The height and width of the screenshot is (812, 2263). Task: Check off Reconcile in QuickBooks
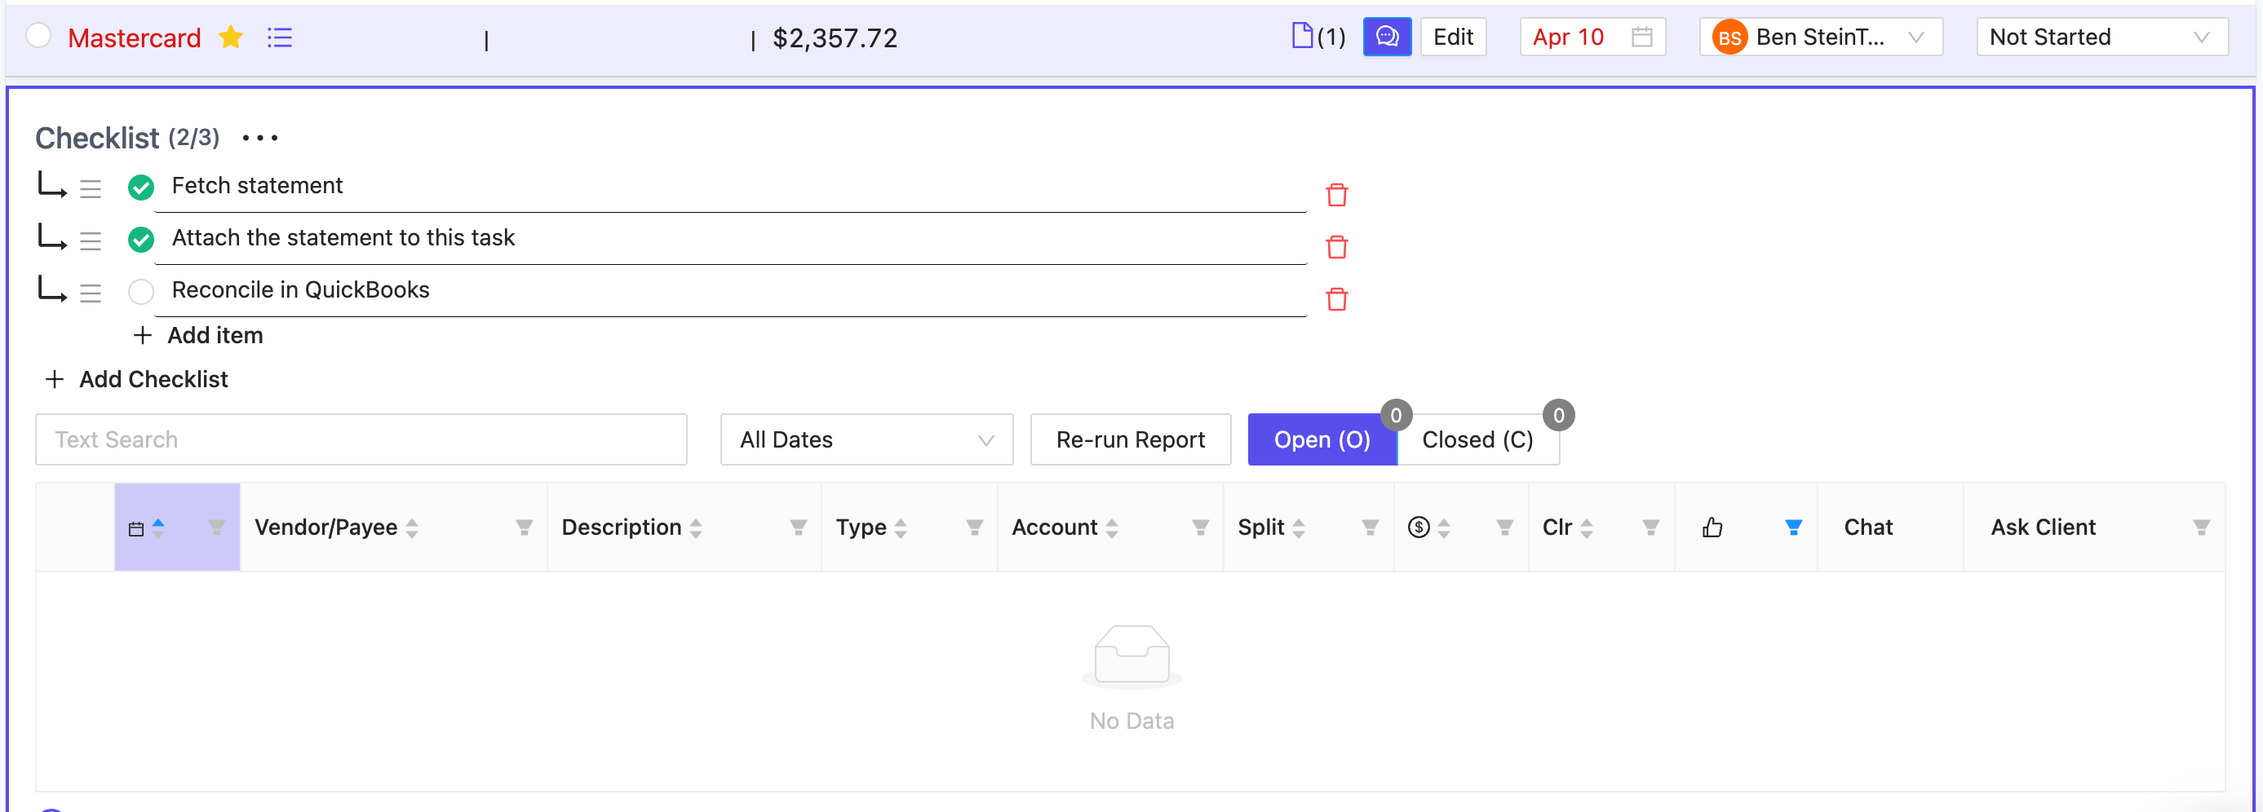140,291
